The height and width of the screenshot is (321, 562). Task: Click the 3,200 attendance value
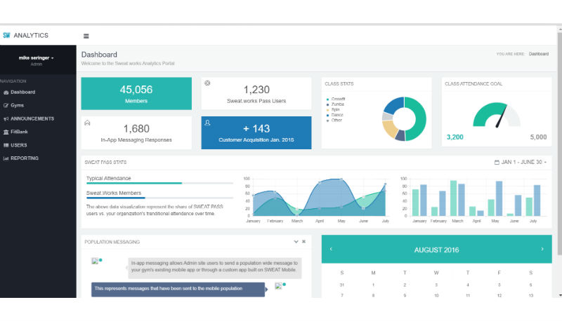click(x=455, y=137)
